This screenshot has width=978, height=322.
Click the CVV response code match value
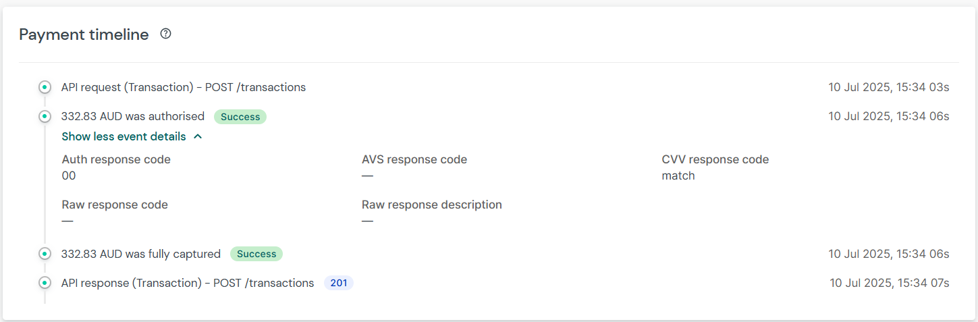678,176
